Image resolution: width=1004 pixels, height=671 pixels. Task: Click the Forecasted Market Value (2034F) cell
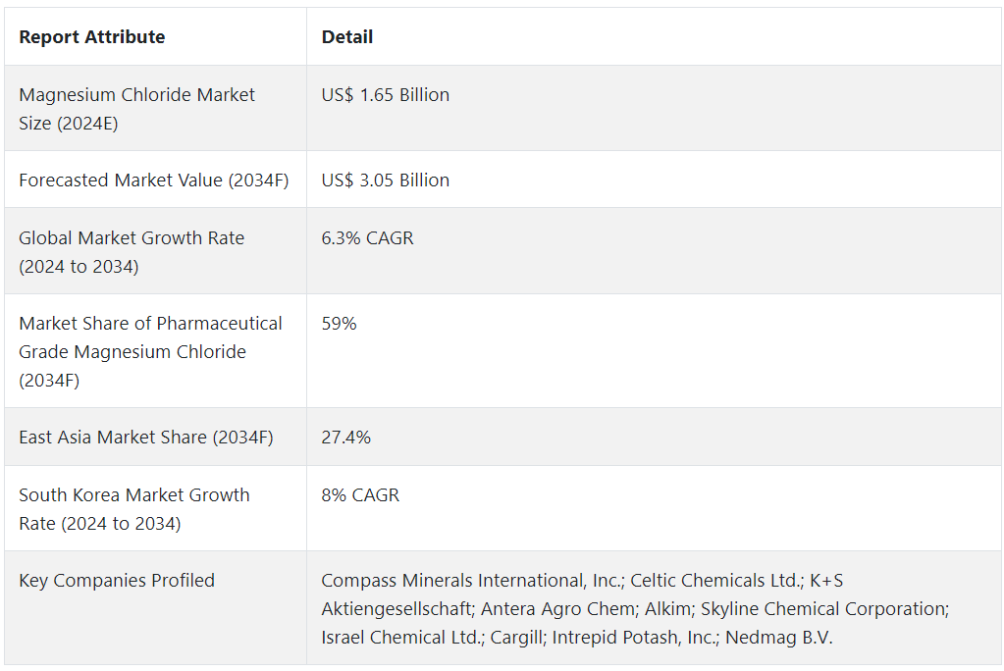154,181
